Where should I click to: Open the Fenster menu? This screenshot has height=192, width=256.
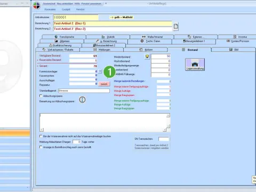(81, 10)
